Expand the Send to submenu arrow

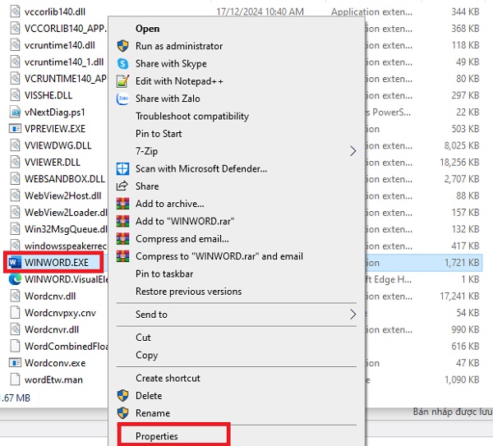pyautogui.click(x=352, y=315)
